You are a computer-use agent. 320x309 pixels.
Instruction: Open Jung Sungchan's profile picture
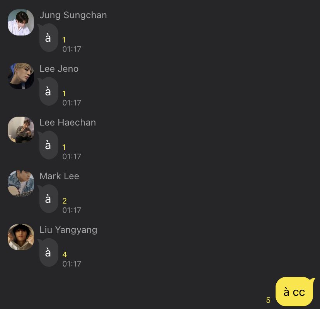(21, 22)
